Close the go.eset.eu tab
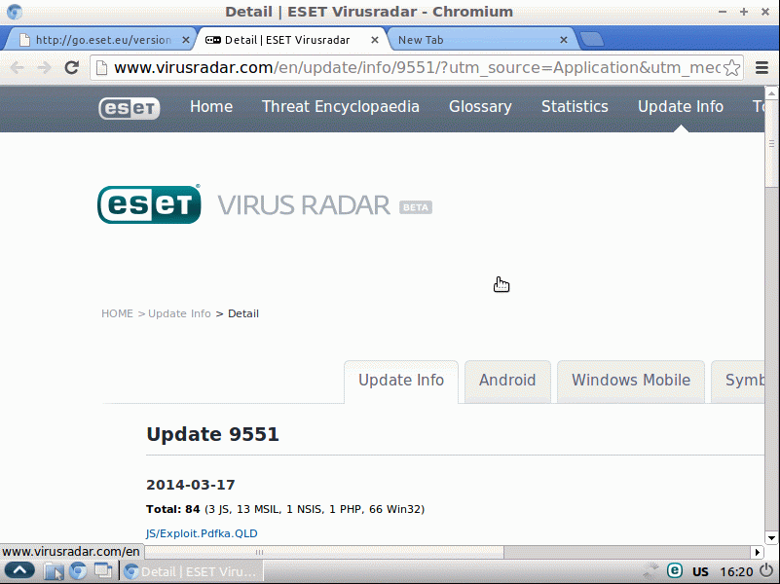Image resolution: width=780 pixels, height=584 pixels. (186, 40)
